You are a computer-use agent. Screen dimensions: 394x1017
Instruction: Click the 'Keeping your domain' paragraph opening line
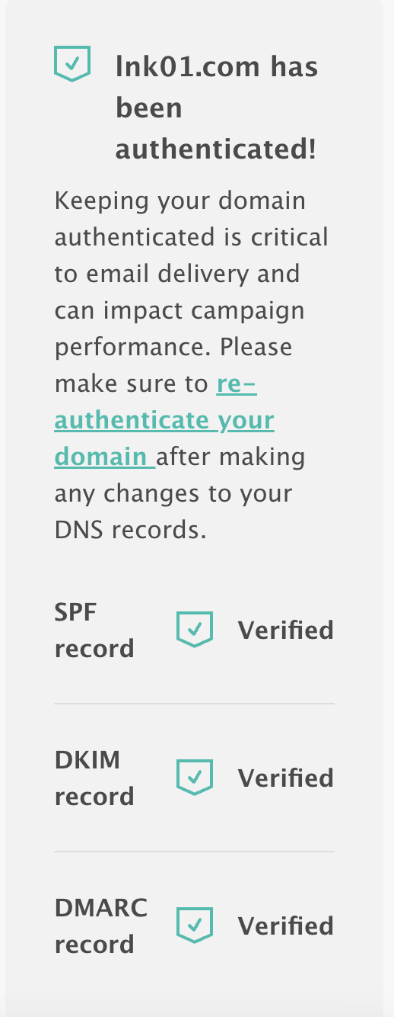point(180,201)
